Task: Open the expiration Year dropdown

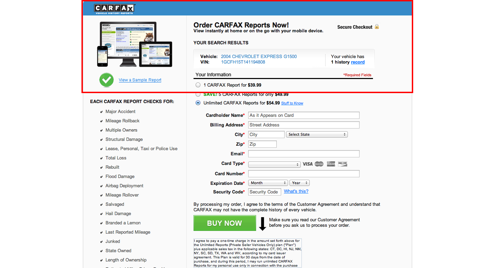Action: 299,183
